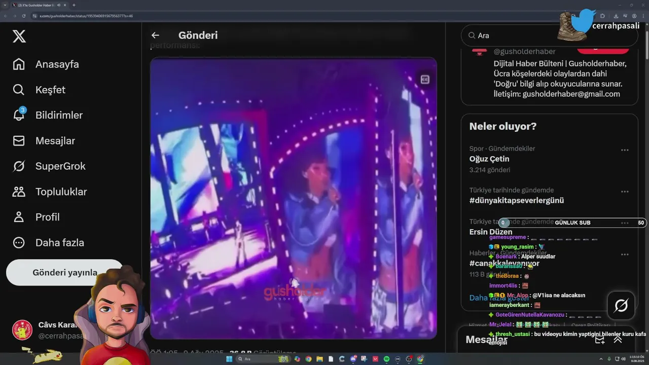This screenshot has height=365, width=649.
Task: Open the Grok floating button
Action: (621, 305)
